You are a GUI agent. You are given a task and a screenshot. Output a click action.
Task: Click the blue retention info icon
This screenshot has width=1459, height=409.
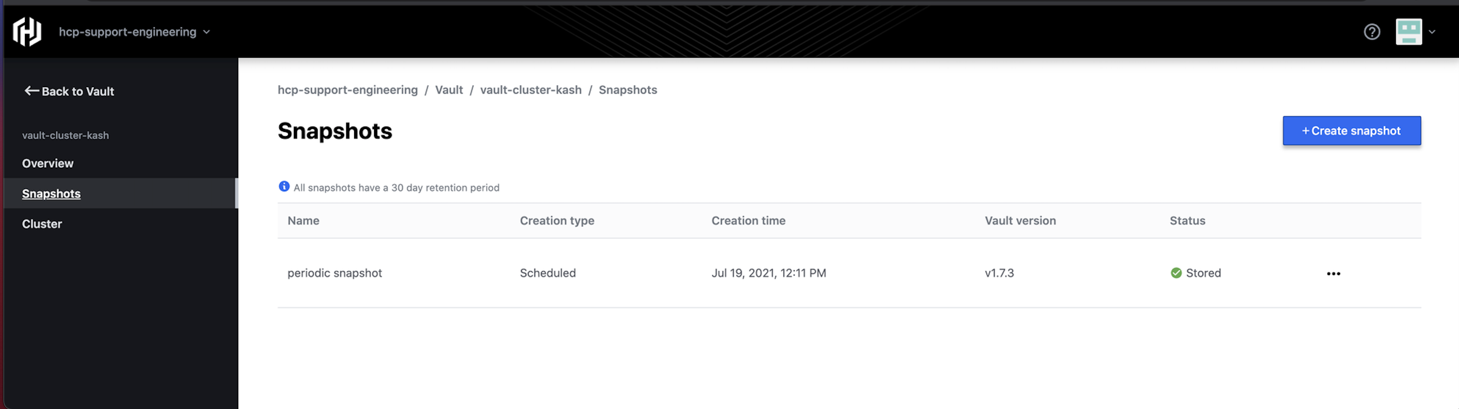(x=284, y=186)
